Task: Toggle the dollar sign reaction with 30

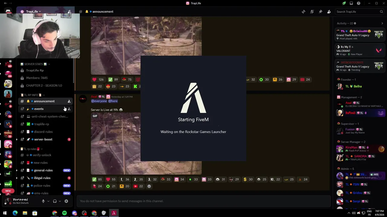Action: click(248, 179)
